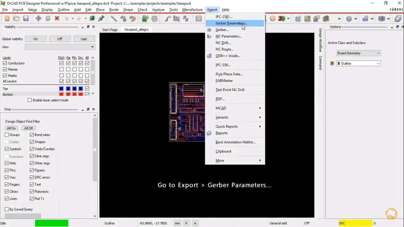Select NC Drill menu entry

tap(223, 43)
